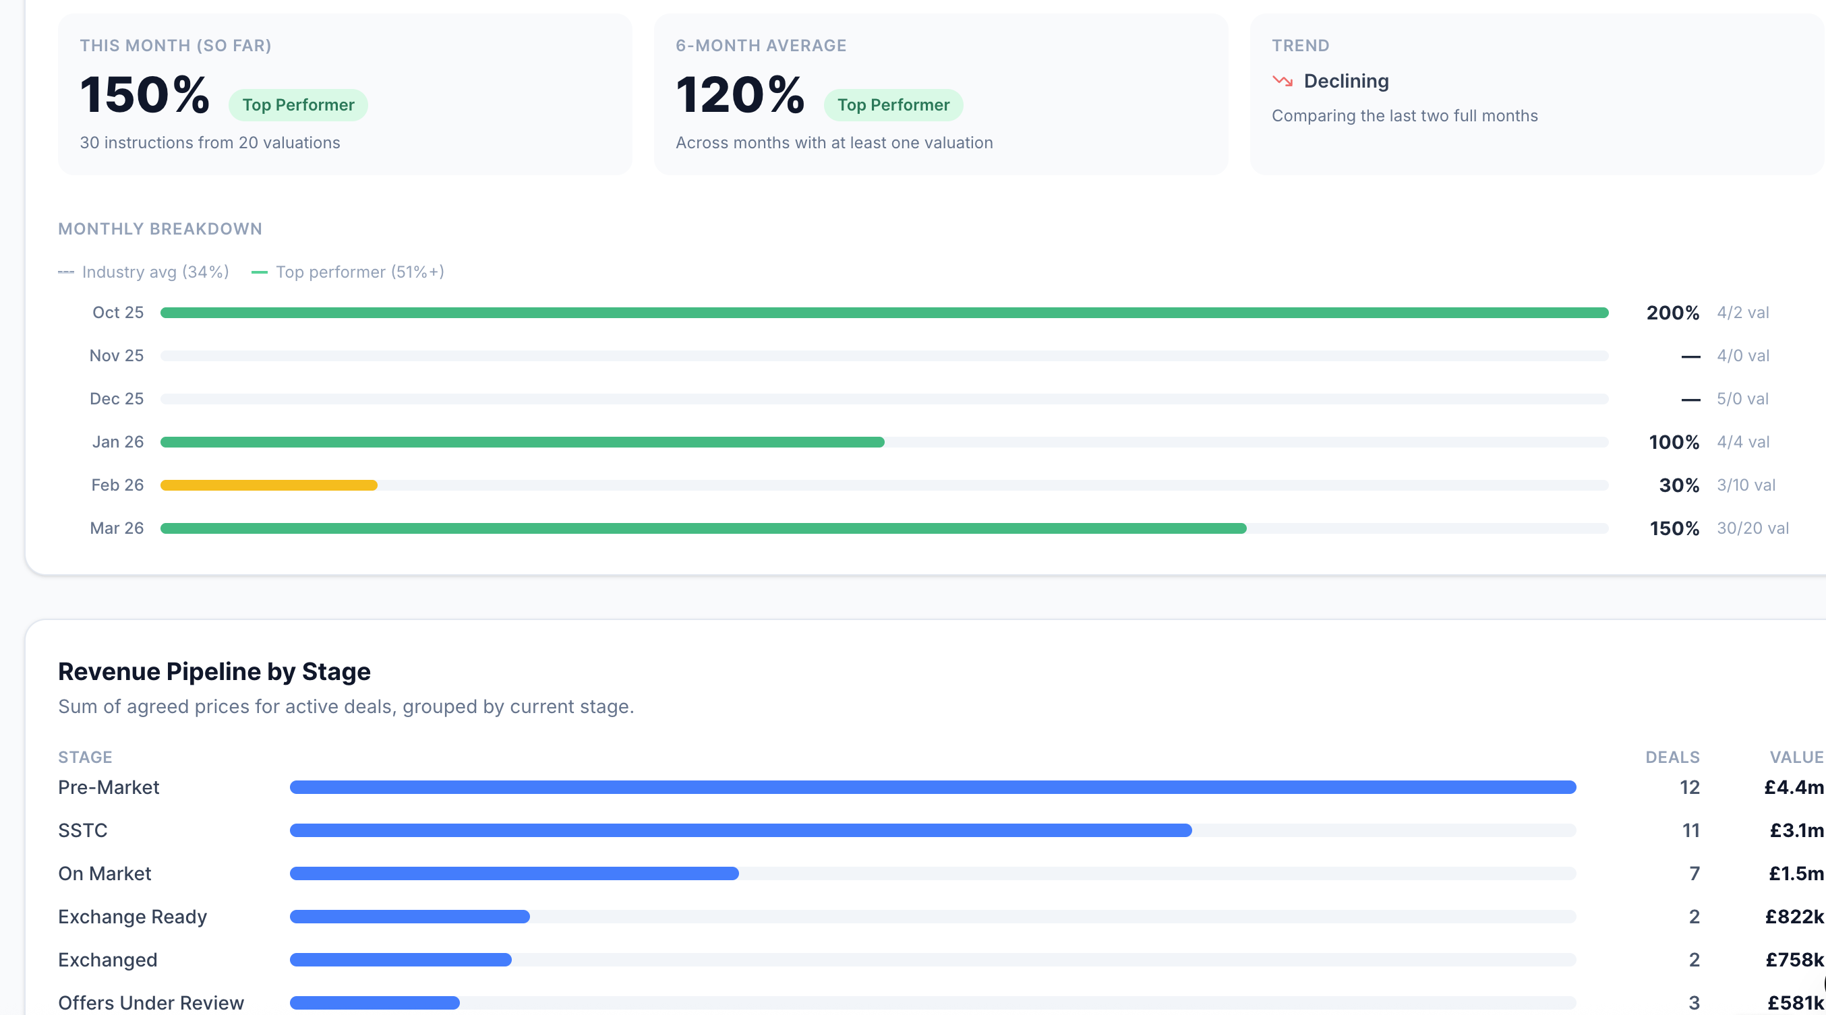
Task: Click the Deals column header
Action: [x=1672, y=756]
